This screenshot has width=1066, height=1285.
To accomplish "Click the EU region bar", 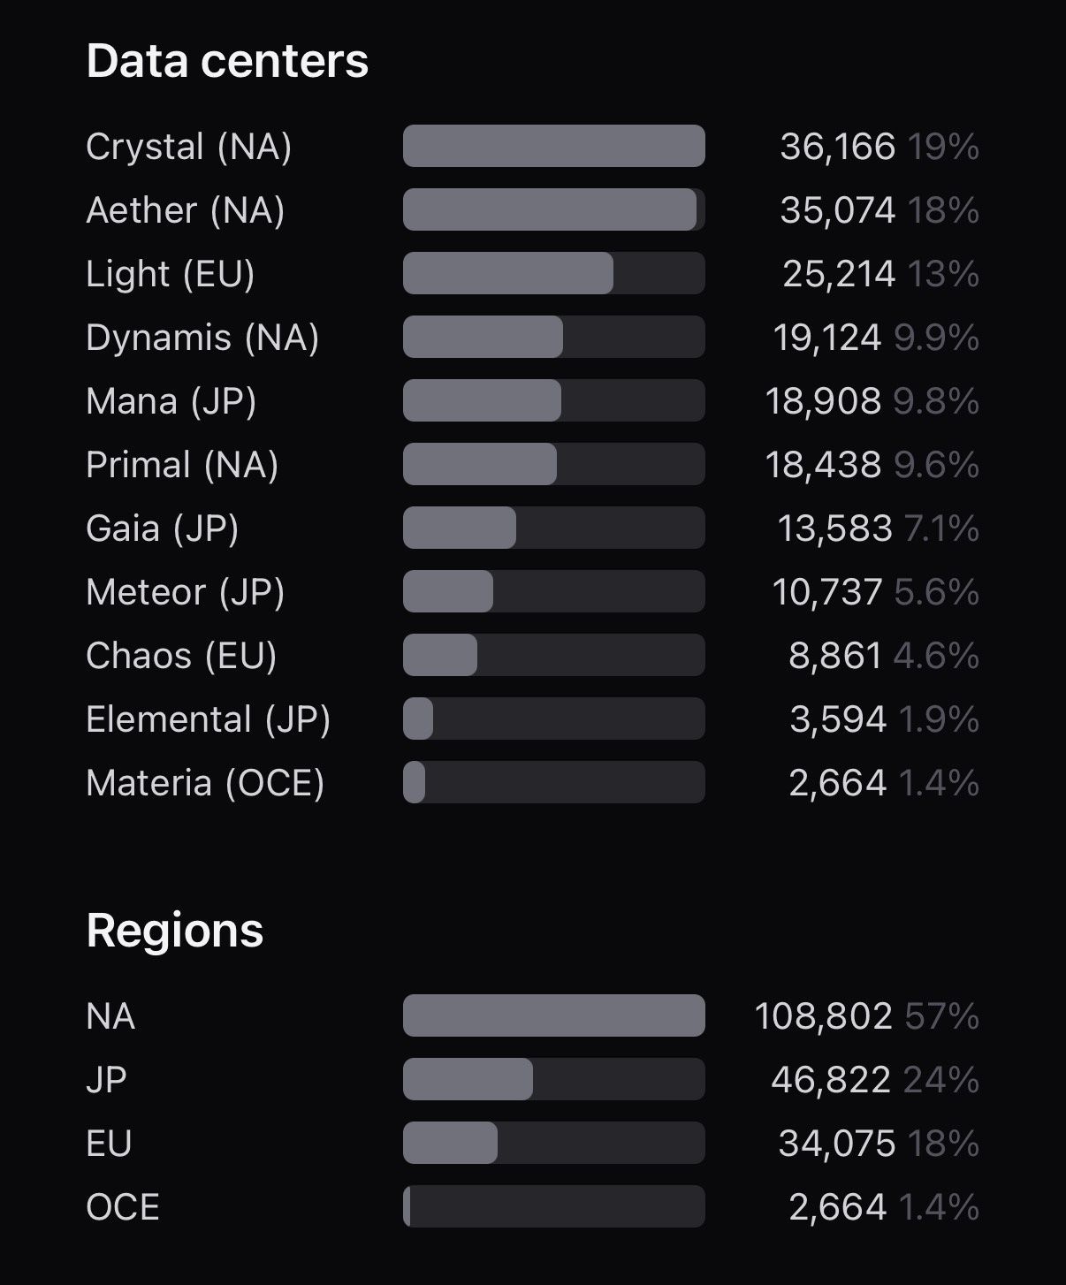I will 554,1143.
